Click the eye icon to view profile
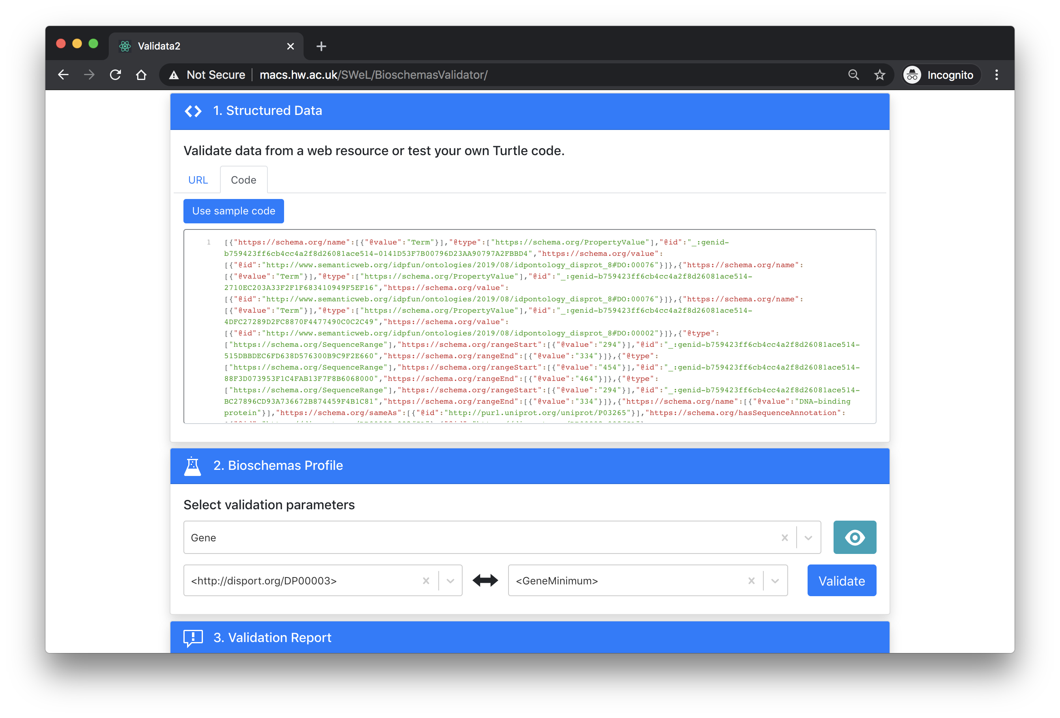Viewport: 1060px width, 718px height. [854, 537]
